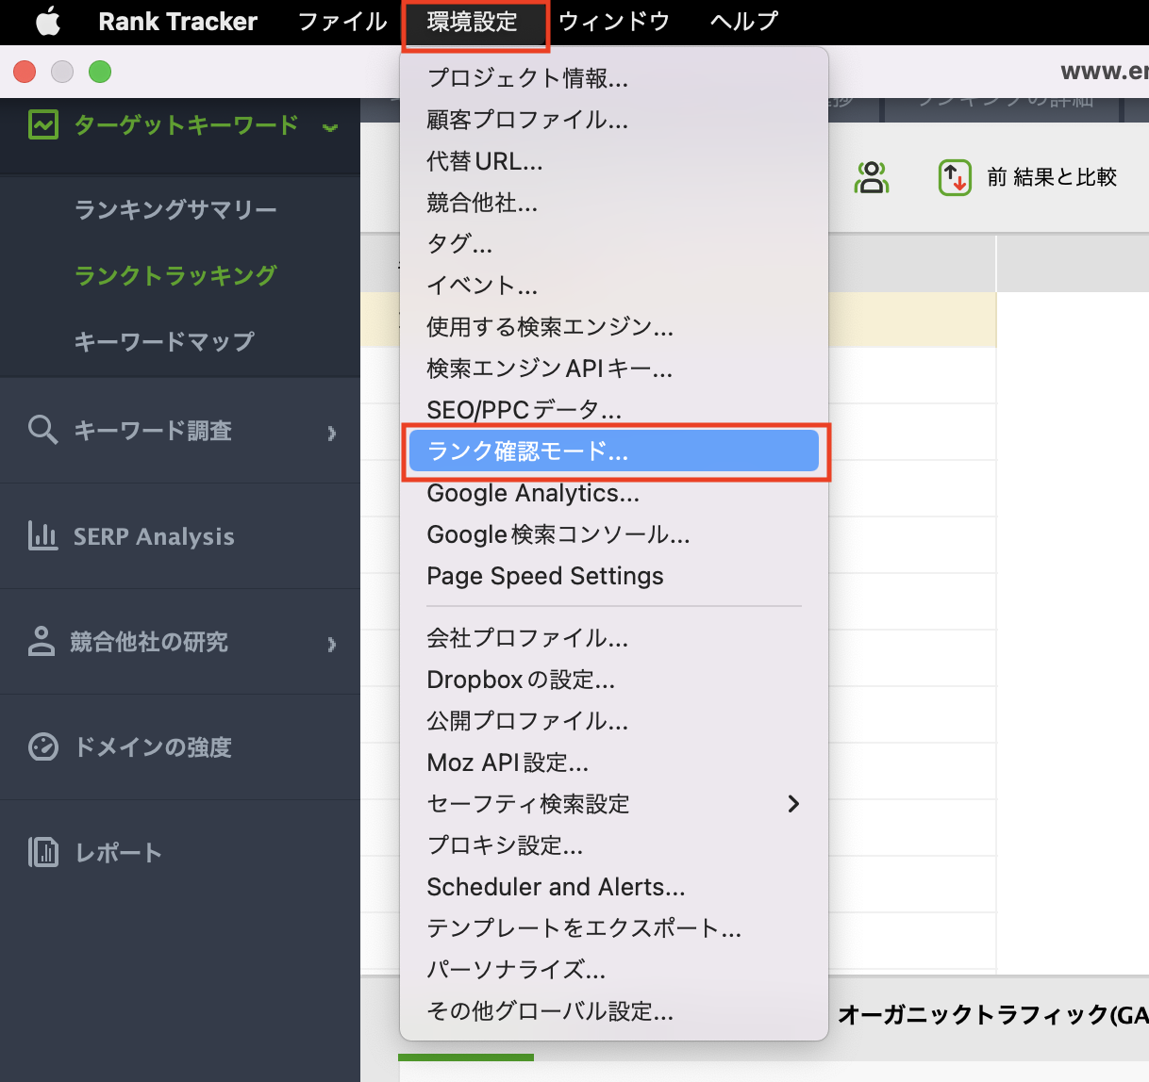Select プロキシ設定... menu item
Screen dimensions: 1149x1082
click(614, 845)
